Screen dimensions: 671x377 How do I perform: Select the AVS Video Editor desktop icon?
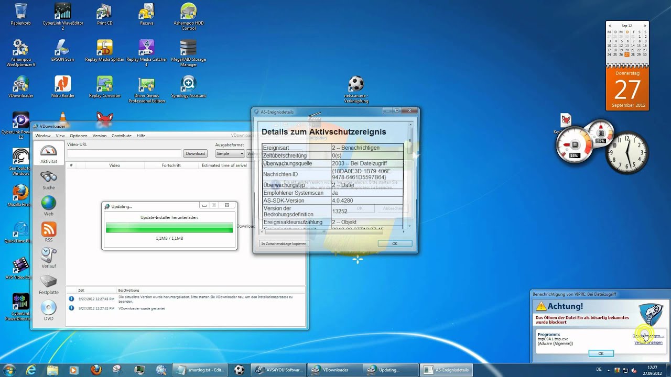pos(20,268)
